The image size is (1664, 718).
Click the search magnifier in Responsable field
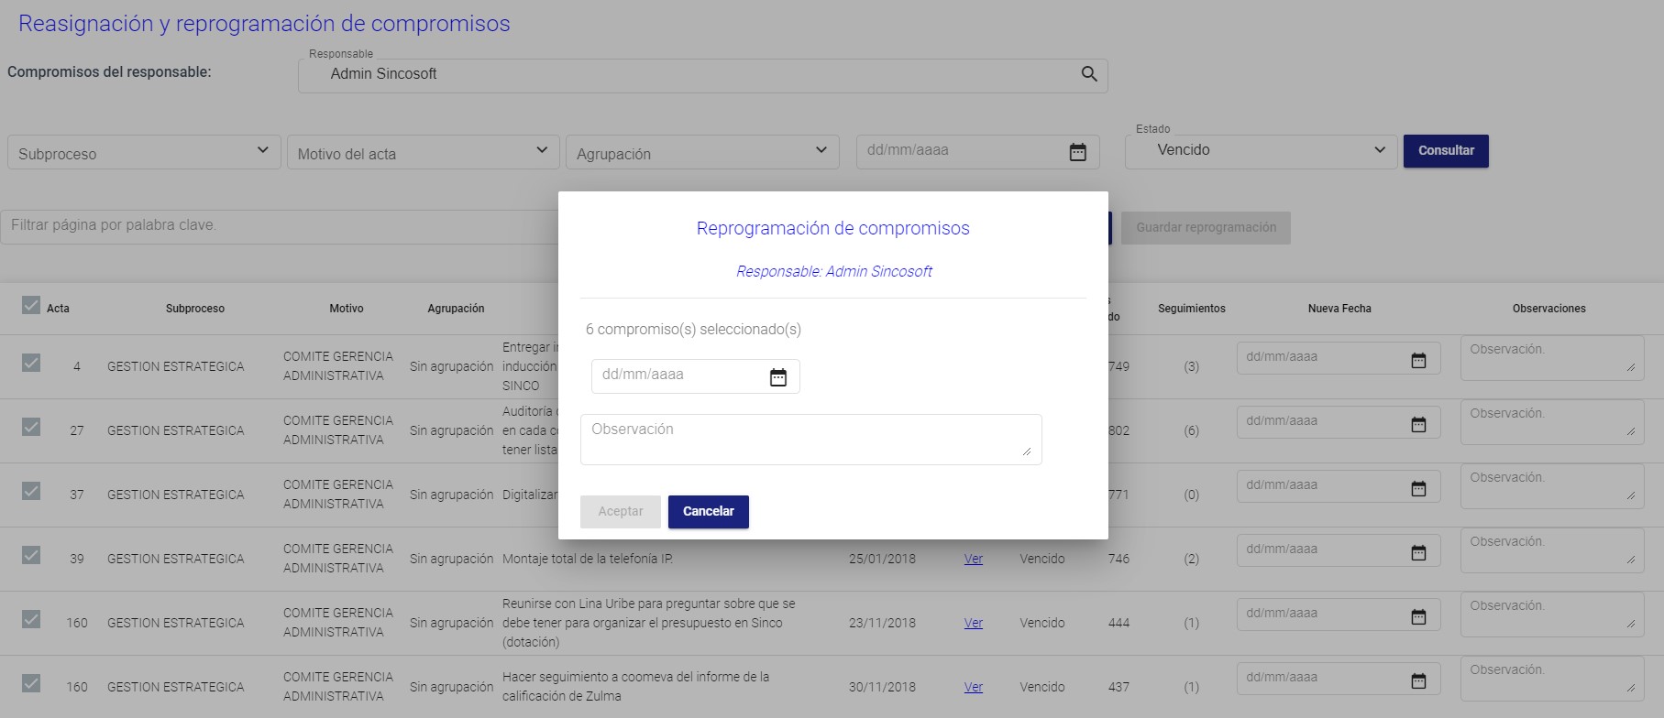(1089, 74)
